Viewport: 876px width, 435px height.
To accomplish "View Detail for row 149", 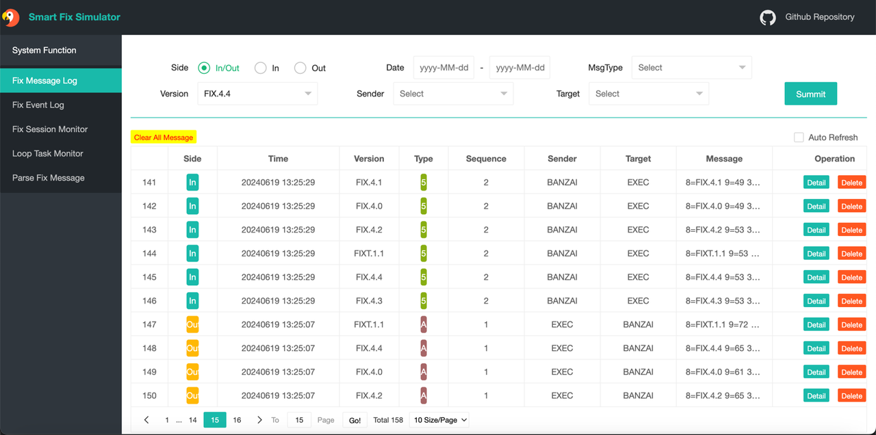I will pyautogui.click(x=816, y=372).
